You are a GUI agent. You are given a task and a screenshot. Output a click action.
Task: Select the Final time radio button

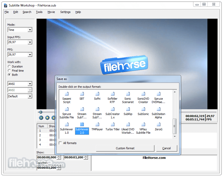[9, 71]
